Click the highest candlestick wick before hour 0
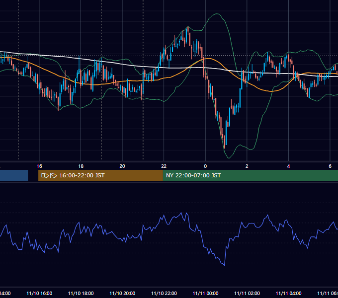338x298 pixels. coord(188,27)
